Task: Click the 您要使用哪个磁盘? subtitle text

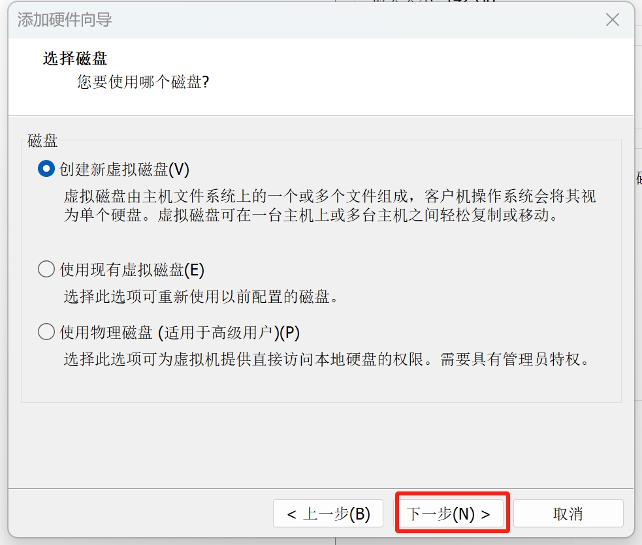Action: click(143, 82)
